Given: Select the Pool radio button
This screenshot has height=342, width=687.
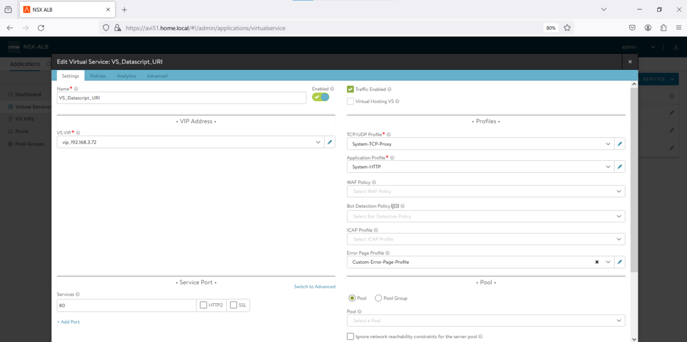Looking at the screenshot, I should [352, 298].
